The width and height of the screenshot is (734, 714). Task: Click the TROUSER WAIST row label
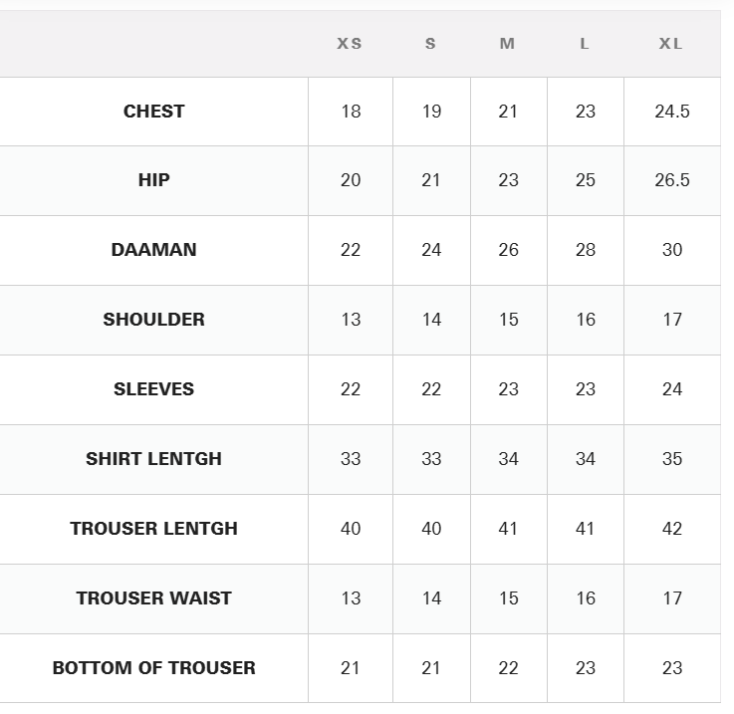pyautogui.click(x=154, y=598)
